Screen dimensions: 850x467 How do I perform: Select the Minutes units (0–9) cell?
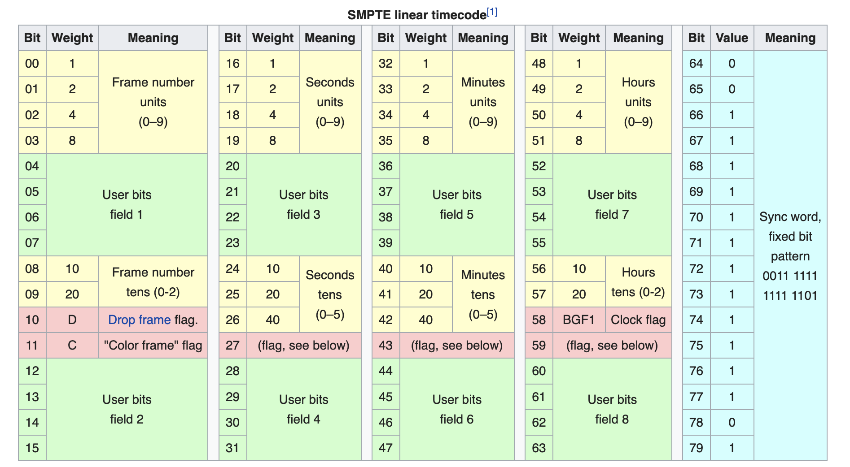click(x=483, y=102)
